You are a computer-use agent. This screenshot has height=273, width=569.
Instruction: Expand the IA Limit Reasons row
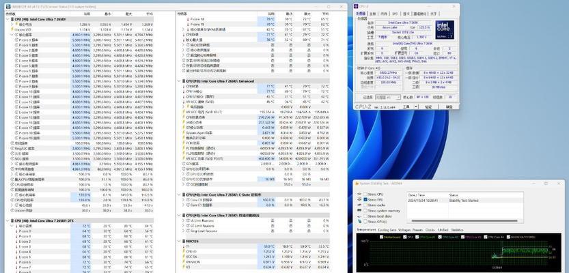[x=183, y=220]
